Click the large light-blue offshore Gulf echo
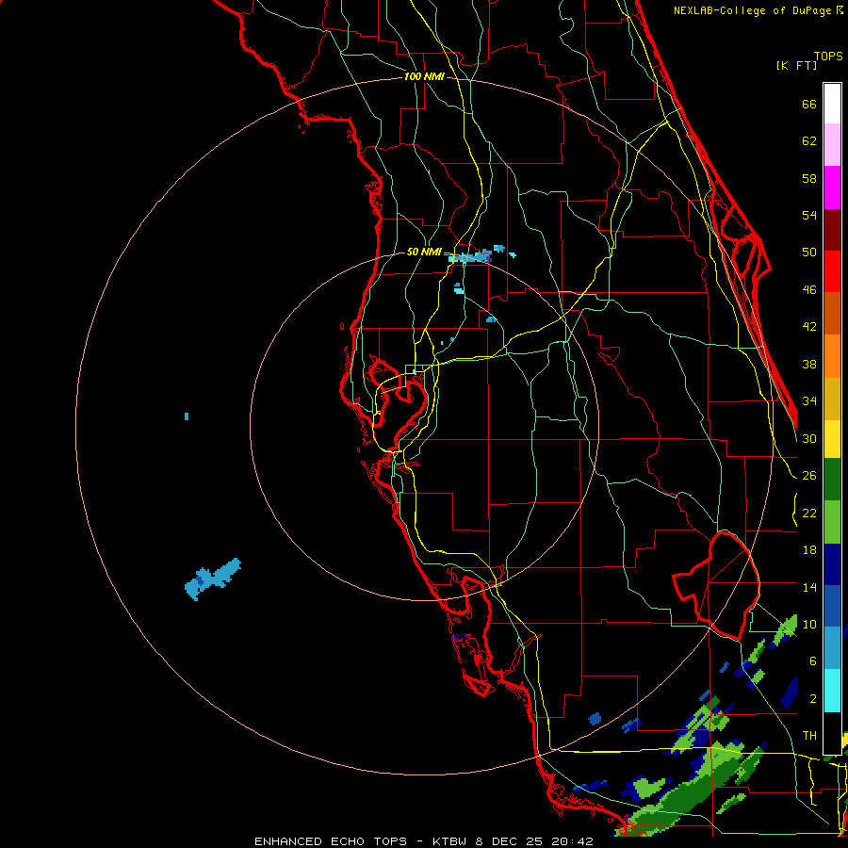The image size is (848, 848). pyautogui.click(x=212, y=579)
